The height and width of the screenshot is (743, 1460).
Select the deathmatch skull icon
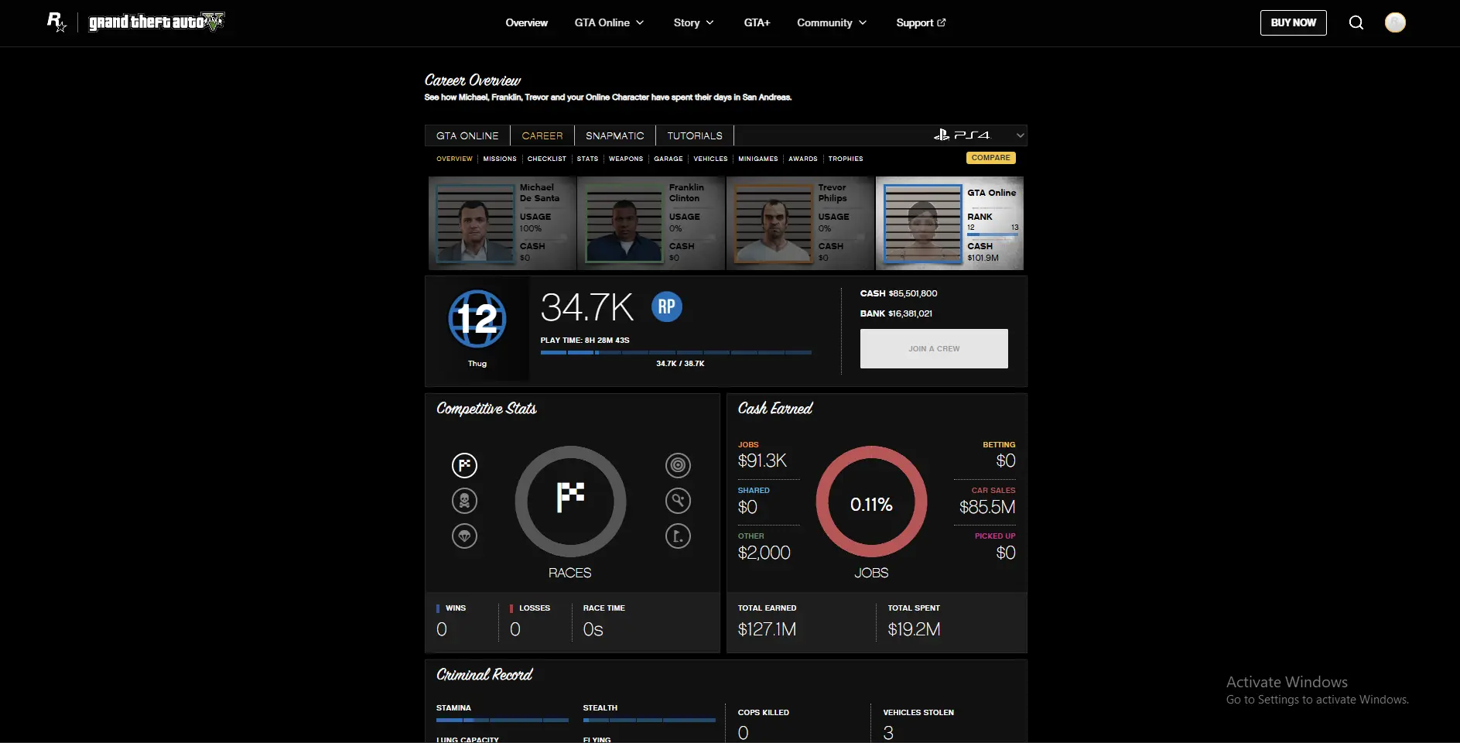coord(464,501)
